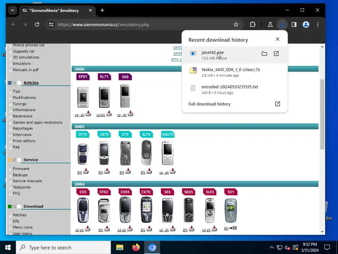Image resolution: width=338 pixels, height=254 pixels.
Task: Select Nokia_3410_SDK_1_0 (clear).7z download entry
Action: [235, 72]
